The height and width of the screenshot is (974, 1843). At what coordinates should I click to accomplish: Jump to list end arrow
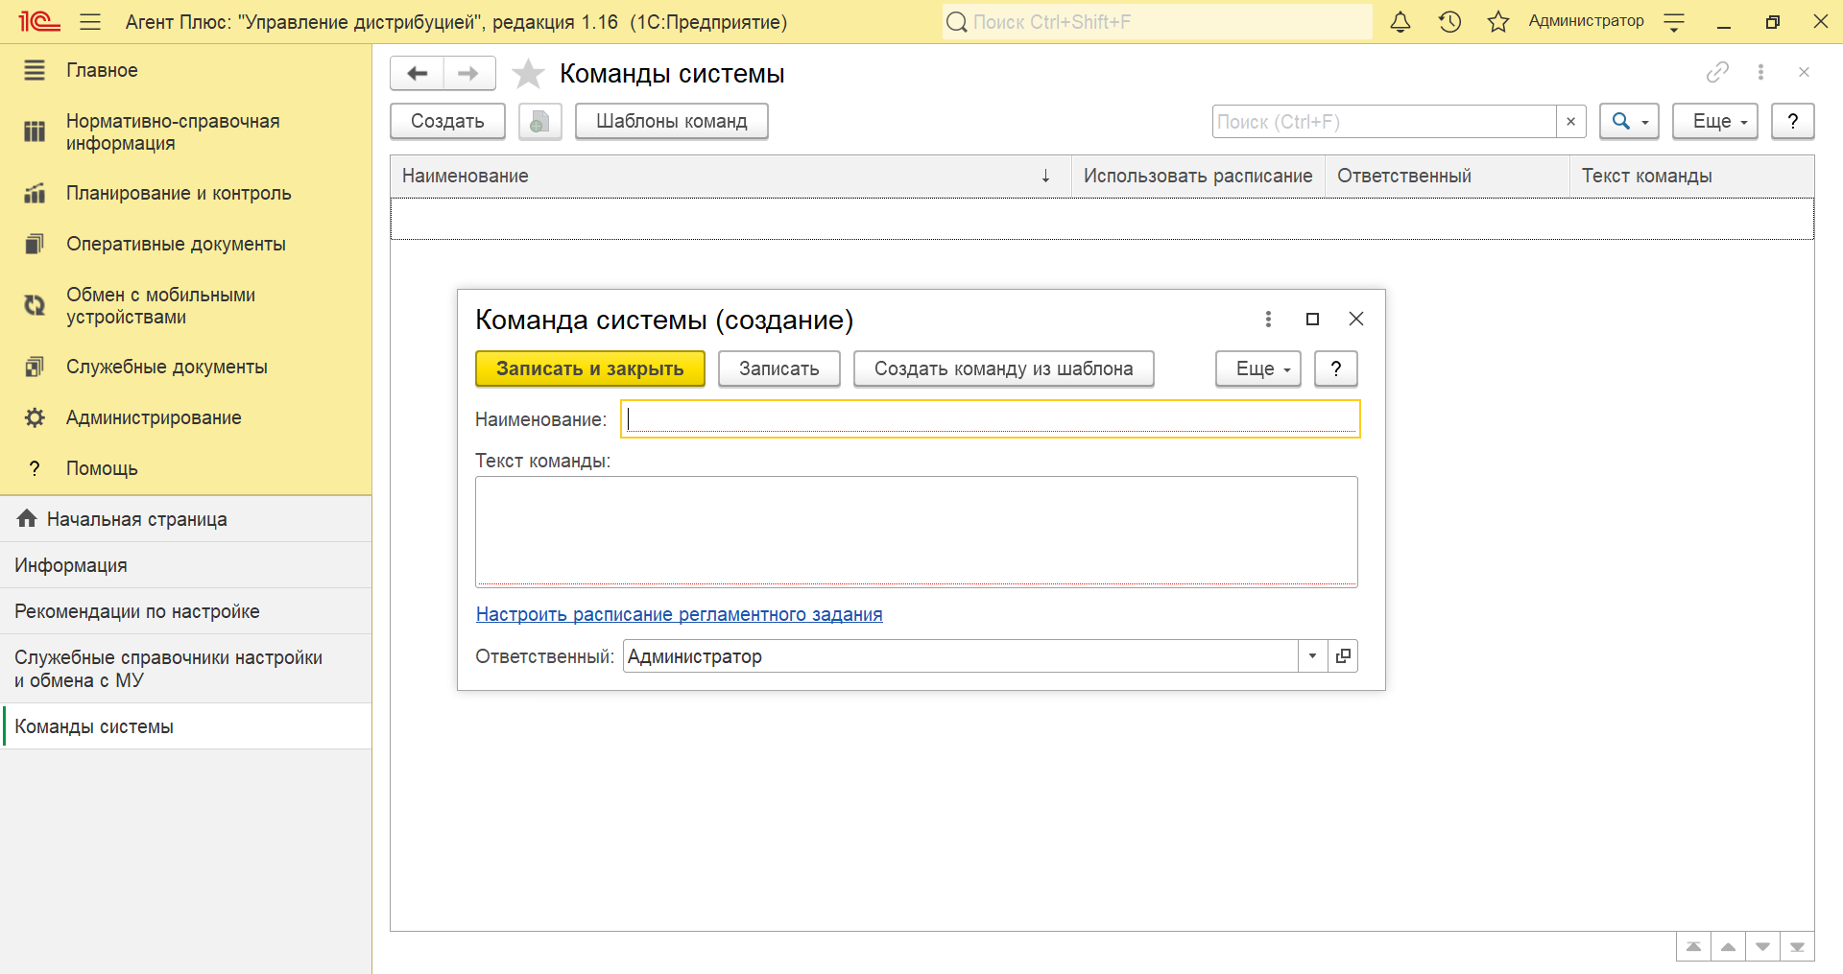pyautogui.click(x=1797, y=946)
